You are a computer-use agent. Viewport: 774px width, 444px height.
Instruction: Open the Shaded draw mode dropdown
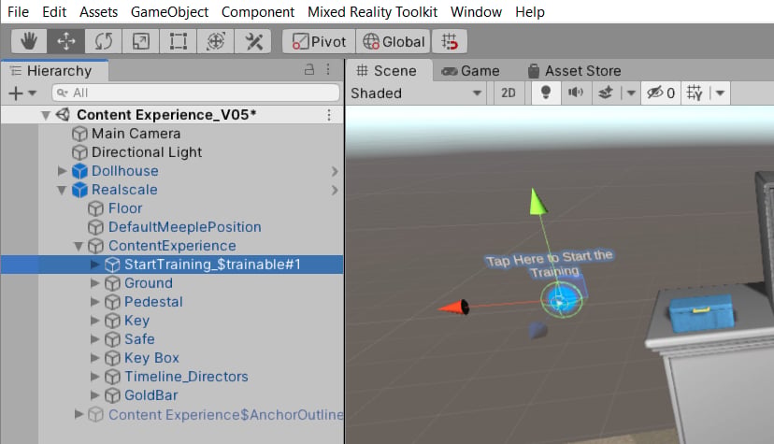pos(416,93)
